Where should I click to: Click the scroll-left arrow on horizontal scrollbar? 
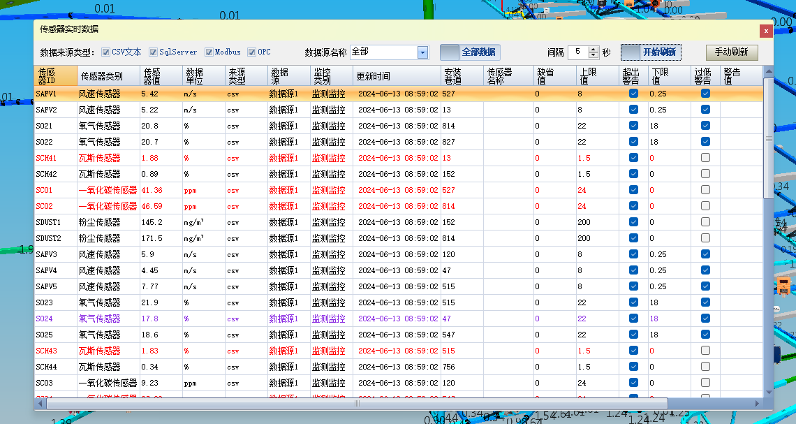[x=40, y=404]
